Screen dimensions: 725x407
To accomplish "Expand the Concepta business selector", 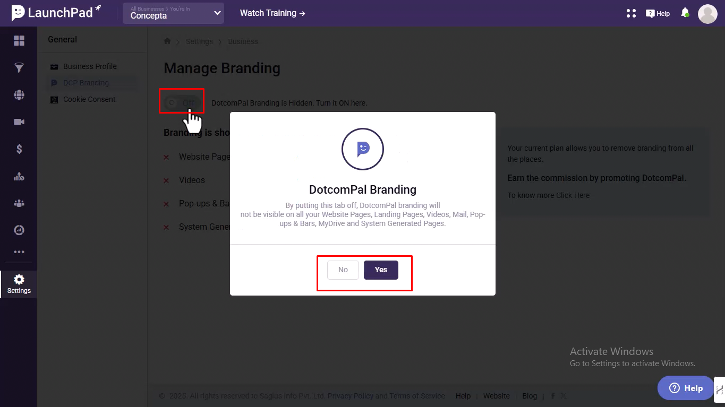I will click(x=173, y=13).
